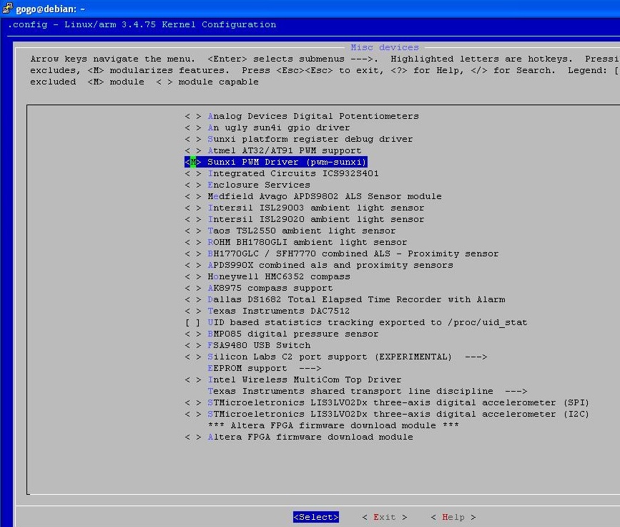Toggle An ugly sun4i gpio driver option
This screenshot has width=620, height=527.
193,128
